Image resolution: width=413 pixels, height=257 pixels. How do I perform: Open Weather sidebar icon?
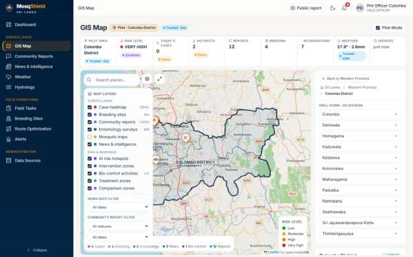9,77
